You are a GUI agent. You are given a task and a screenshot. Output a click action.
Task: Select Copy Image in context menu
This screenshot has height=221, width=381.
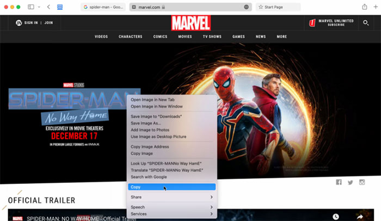coord(172,154)
